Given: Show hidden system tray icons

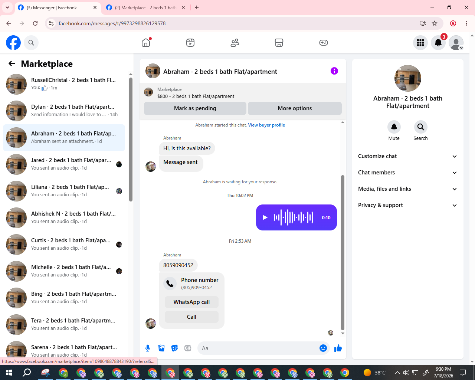Looking at the screenshot, I should [x=397, y=373].
